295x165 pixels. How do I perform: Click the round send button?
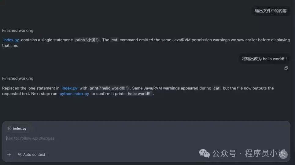click(283, 155)
